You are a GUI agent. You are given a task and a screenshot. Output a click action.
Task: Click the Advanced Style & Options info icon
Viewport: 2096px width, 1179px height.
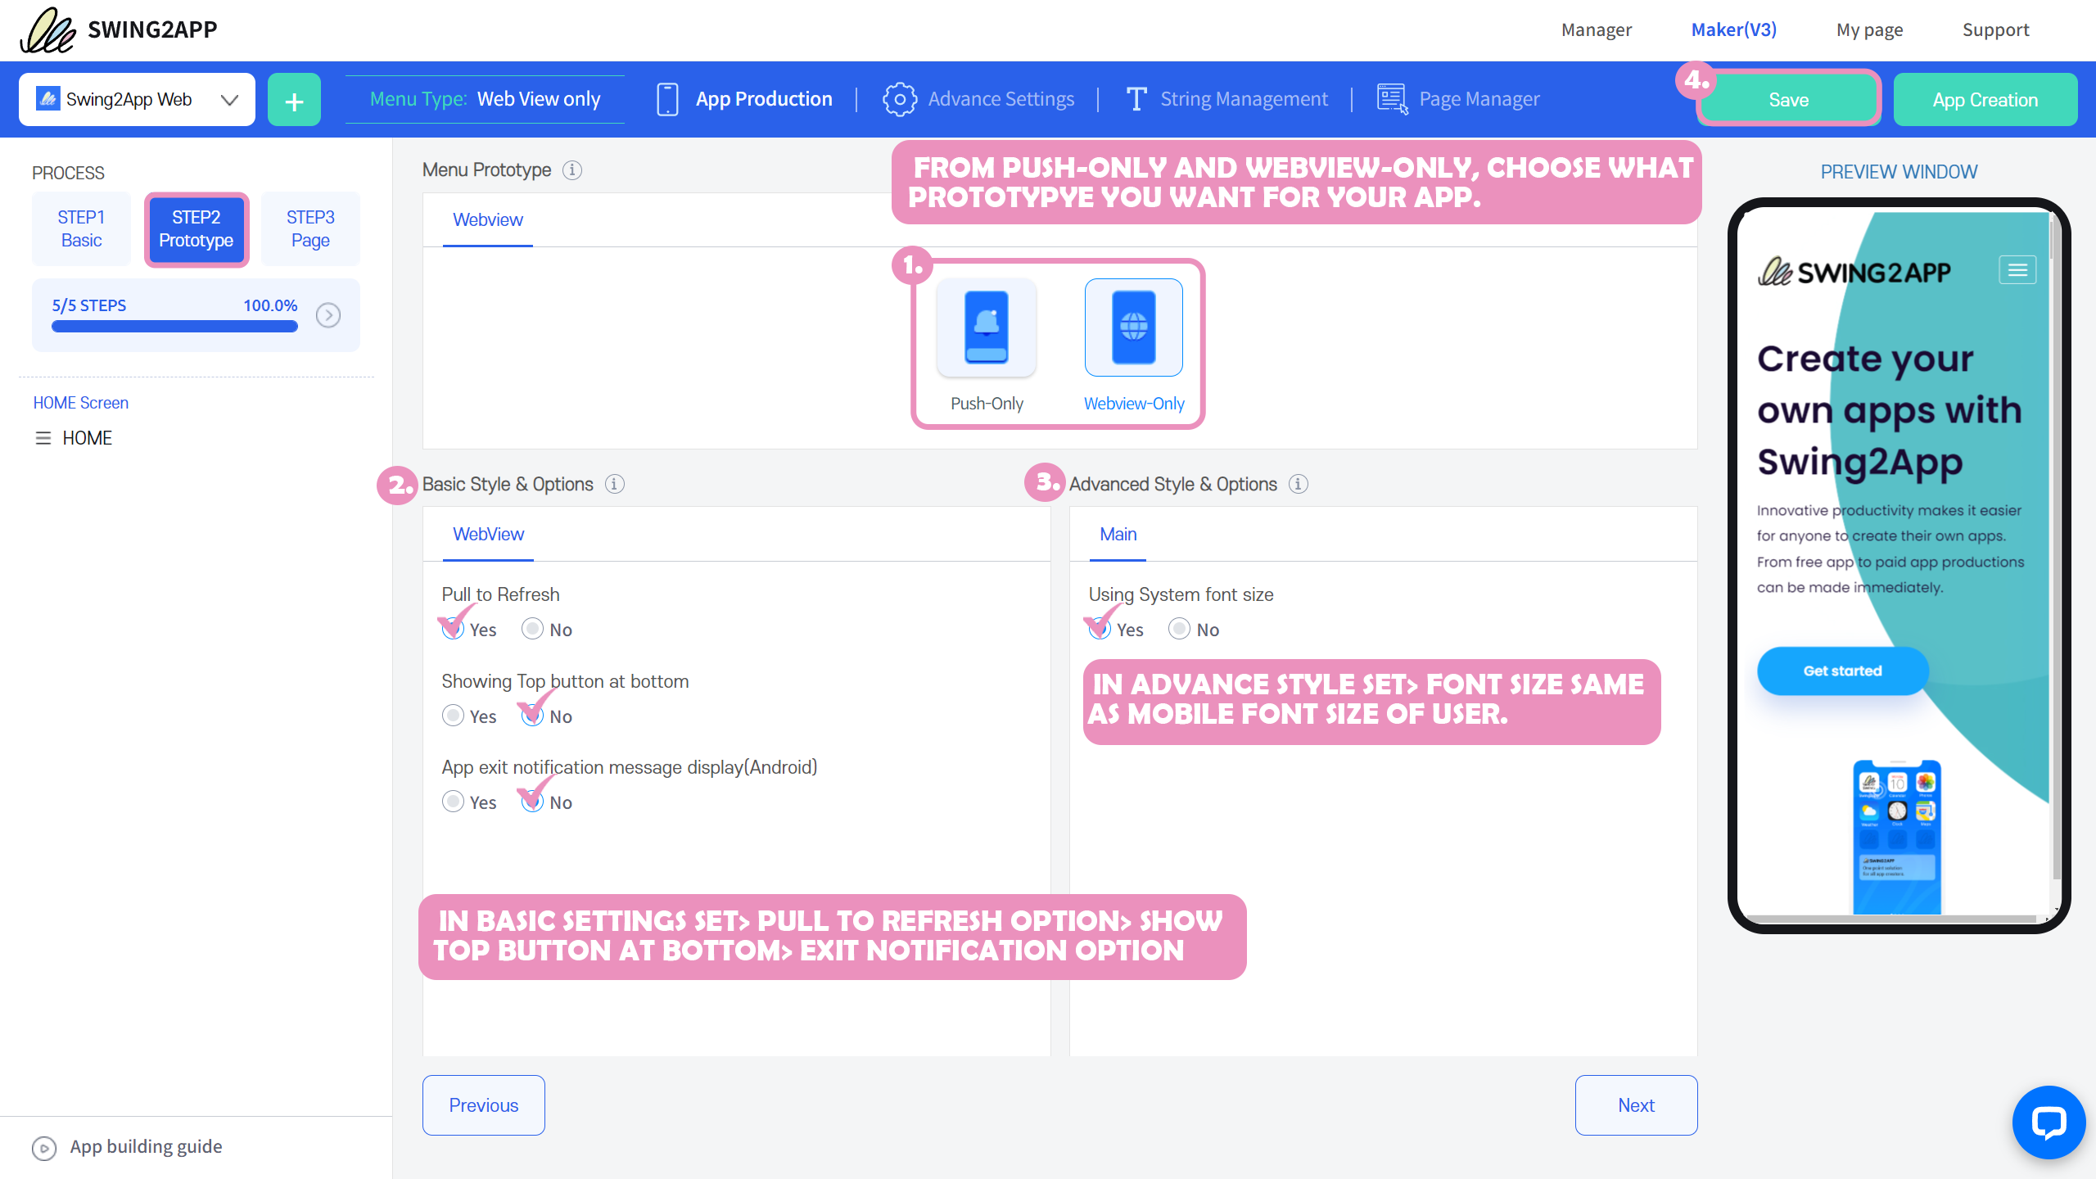(1299, 484)
